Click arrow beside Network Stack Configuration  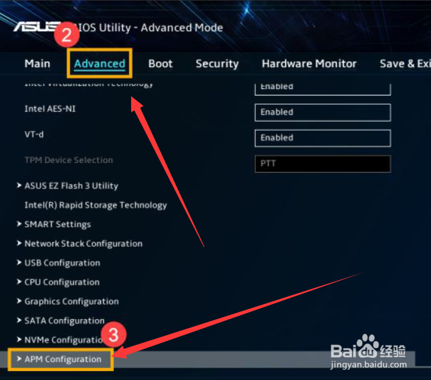click(19, 243)
